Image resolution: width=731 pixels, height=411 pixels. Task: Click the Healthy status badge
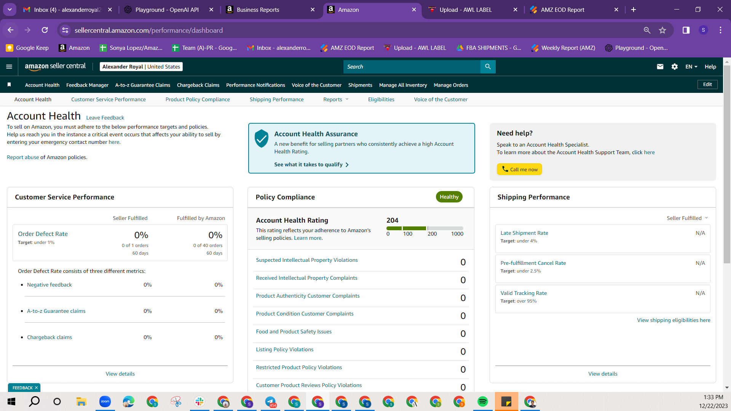449,197
